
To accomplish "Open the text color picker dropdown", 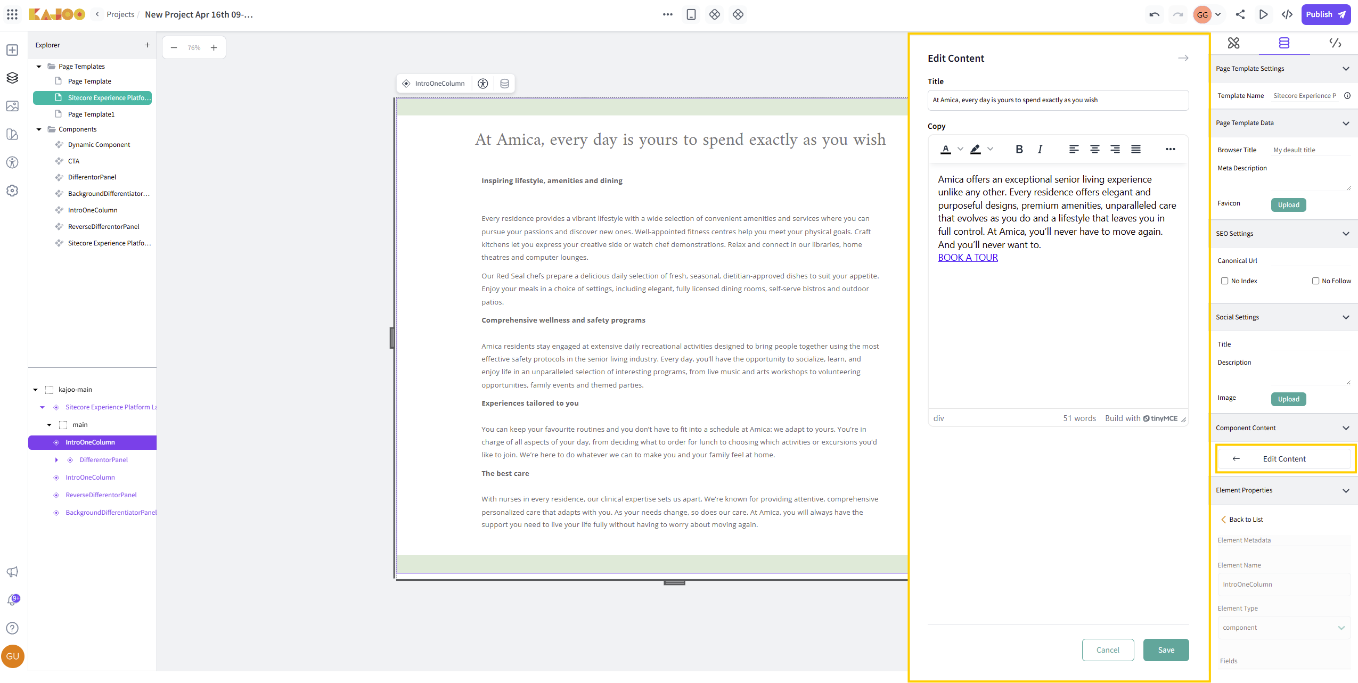I will tap(960, 149).
